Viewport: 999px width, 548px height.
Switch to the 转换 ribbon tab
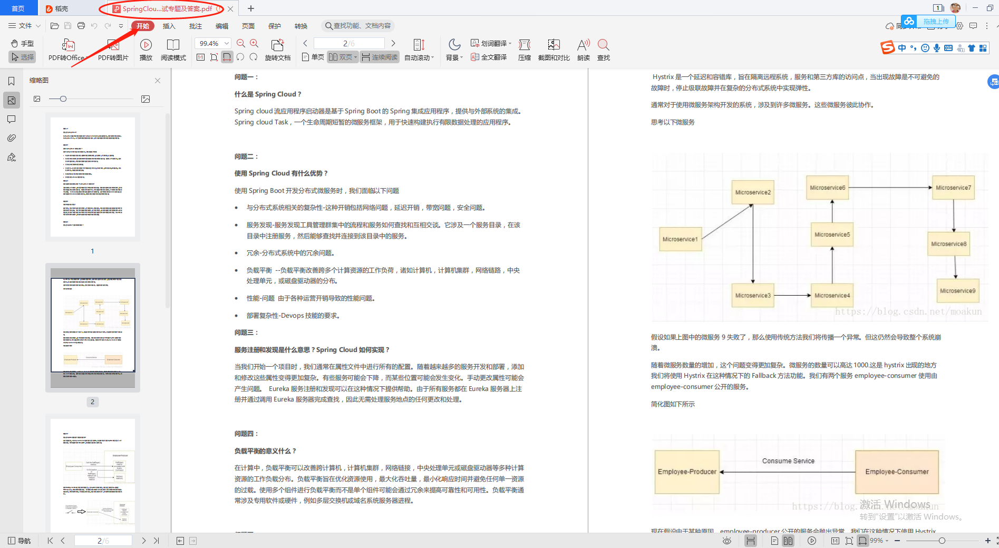(x=301, y=26)
